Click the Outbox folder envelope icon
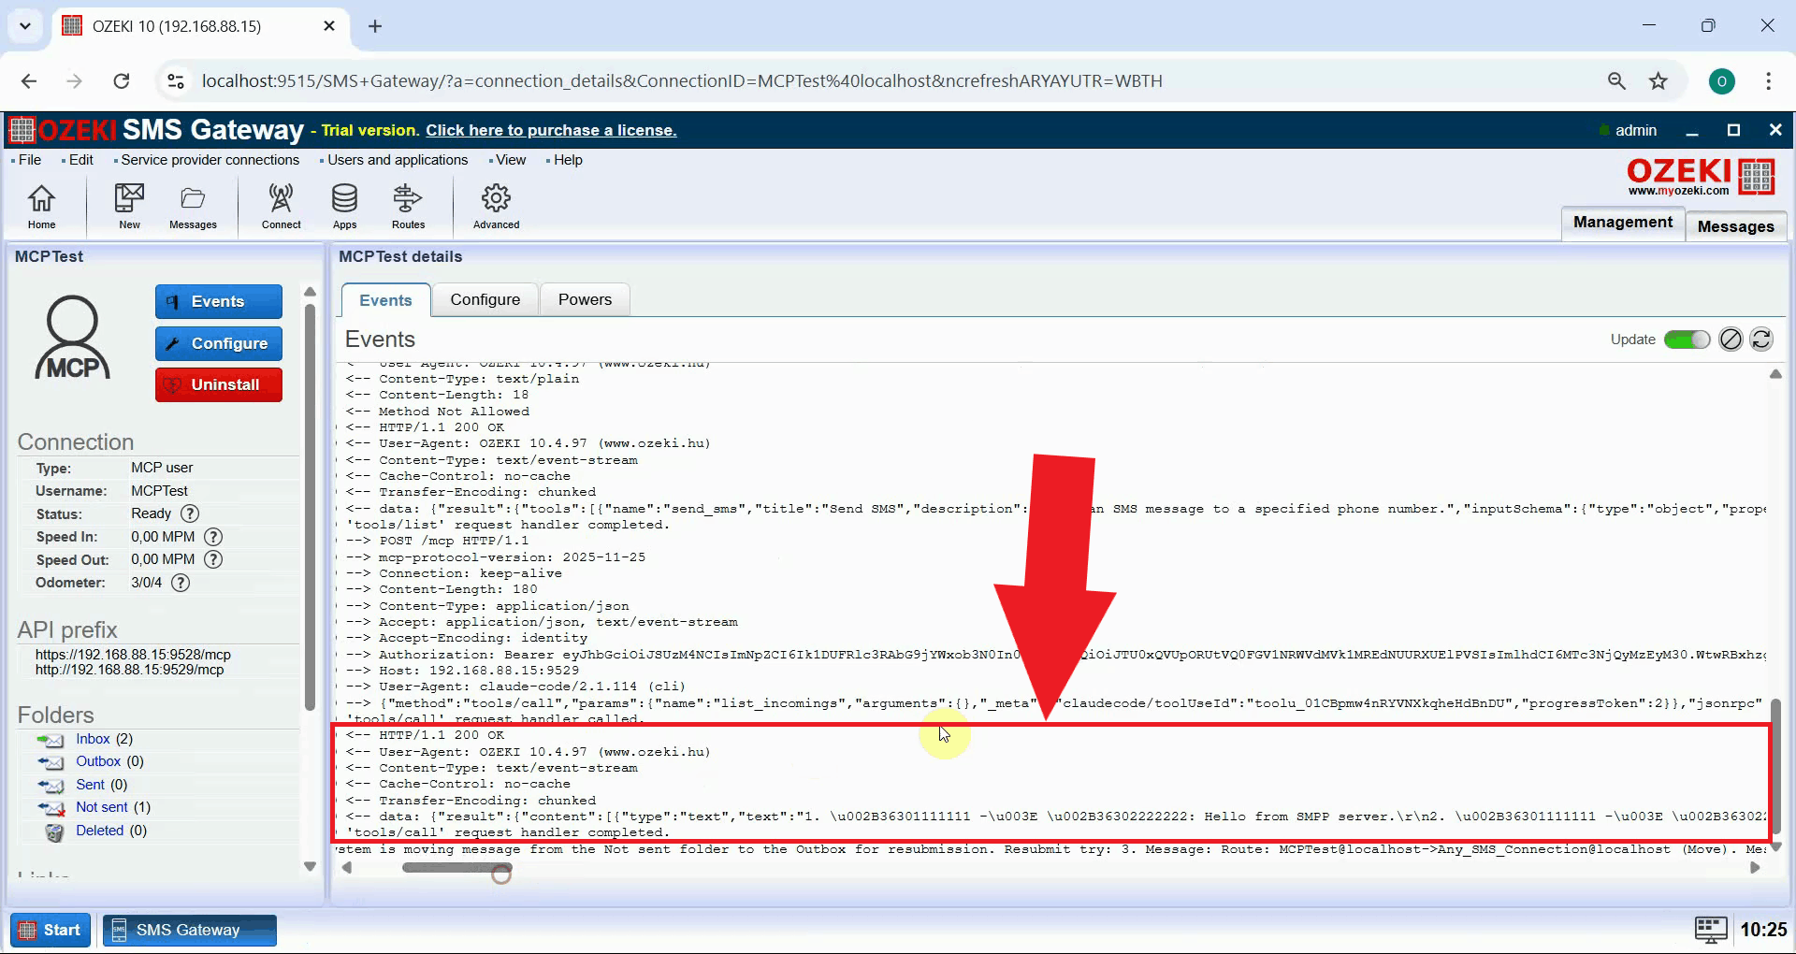 pos(51,762)
